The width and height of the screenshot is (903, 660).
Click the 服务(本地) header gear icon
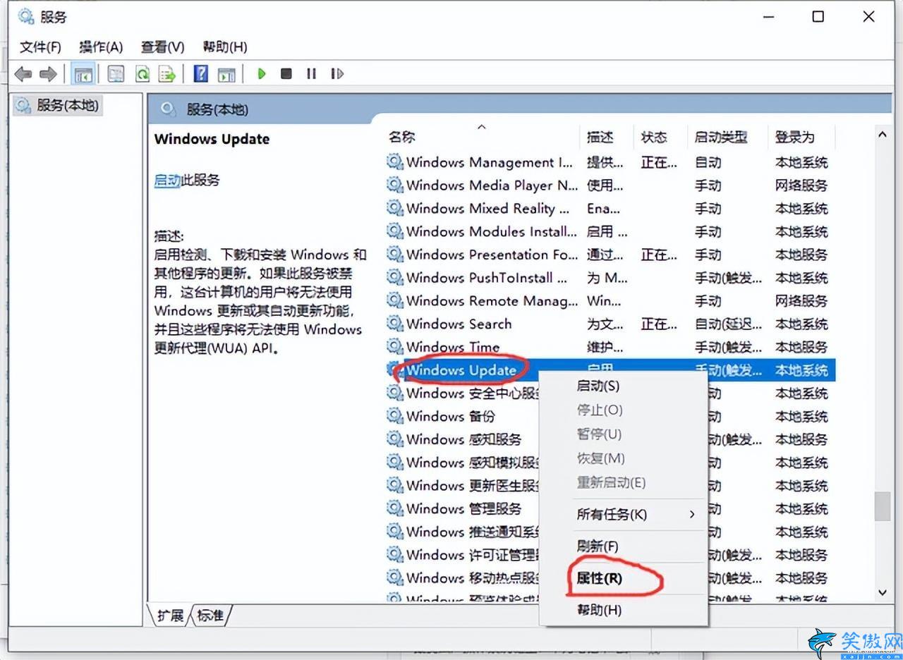click(x=168, y=109)
